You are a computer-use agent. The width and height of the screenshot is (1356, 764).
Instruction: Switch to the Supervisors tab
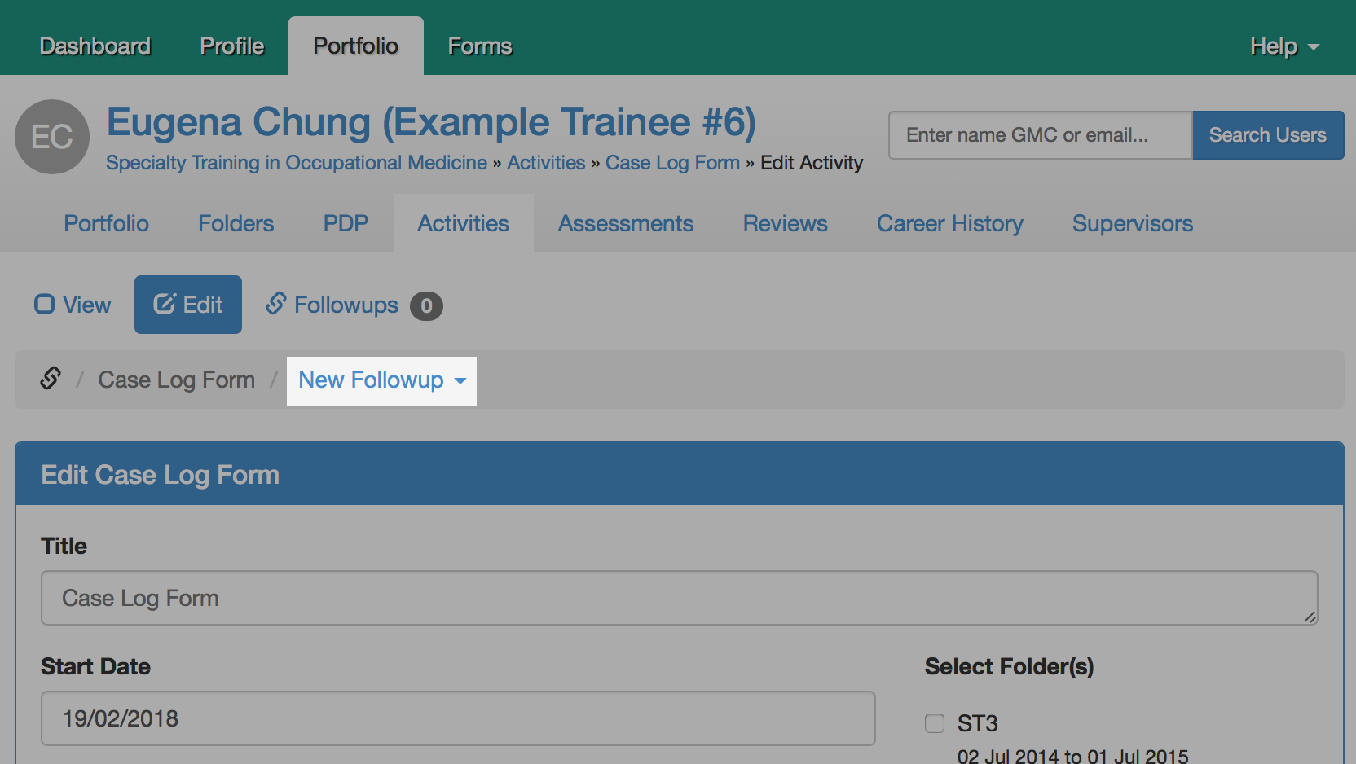(x=1133, y=223)
